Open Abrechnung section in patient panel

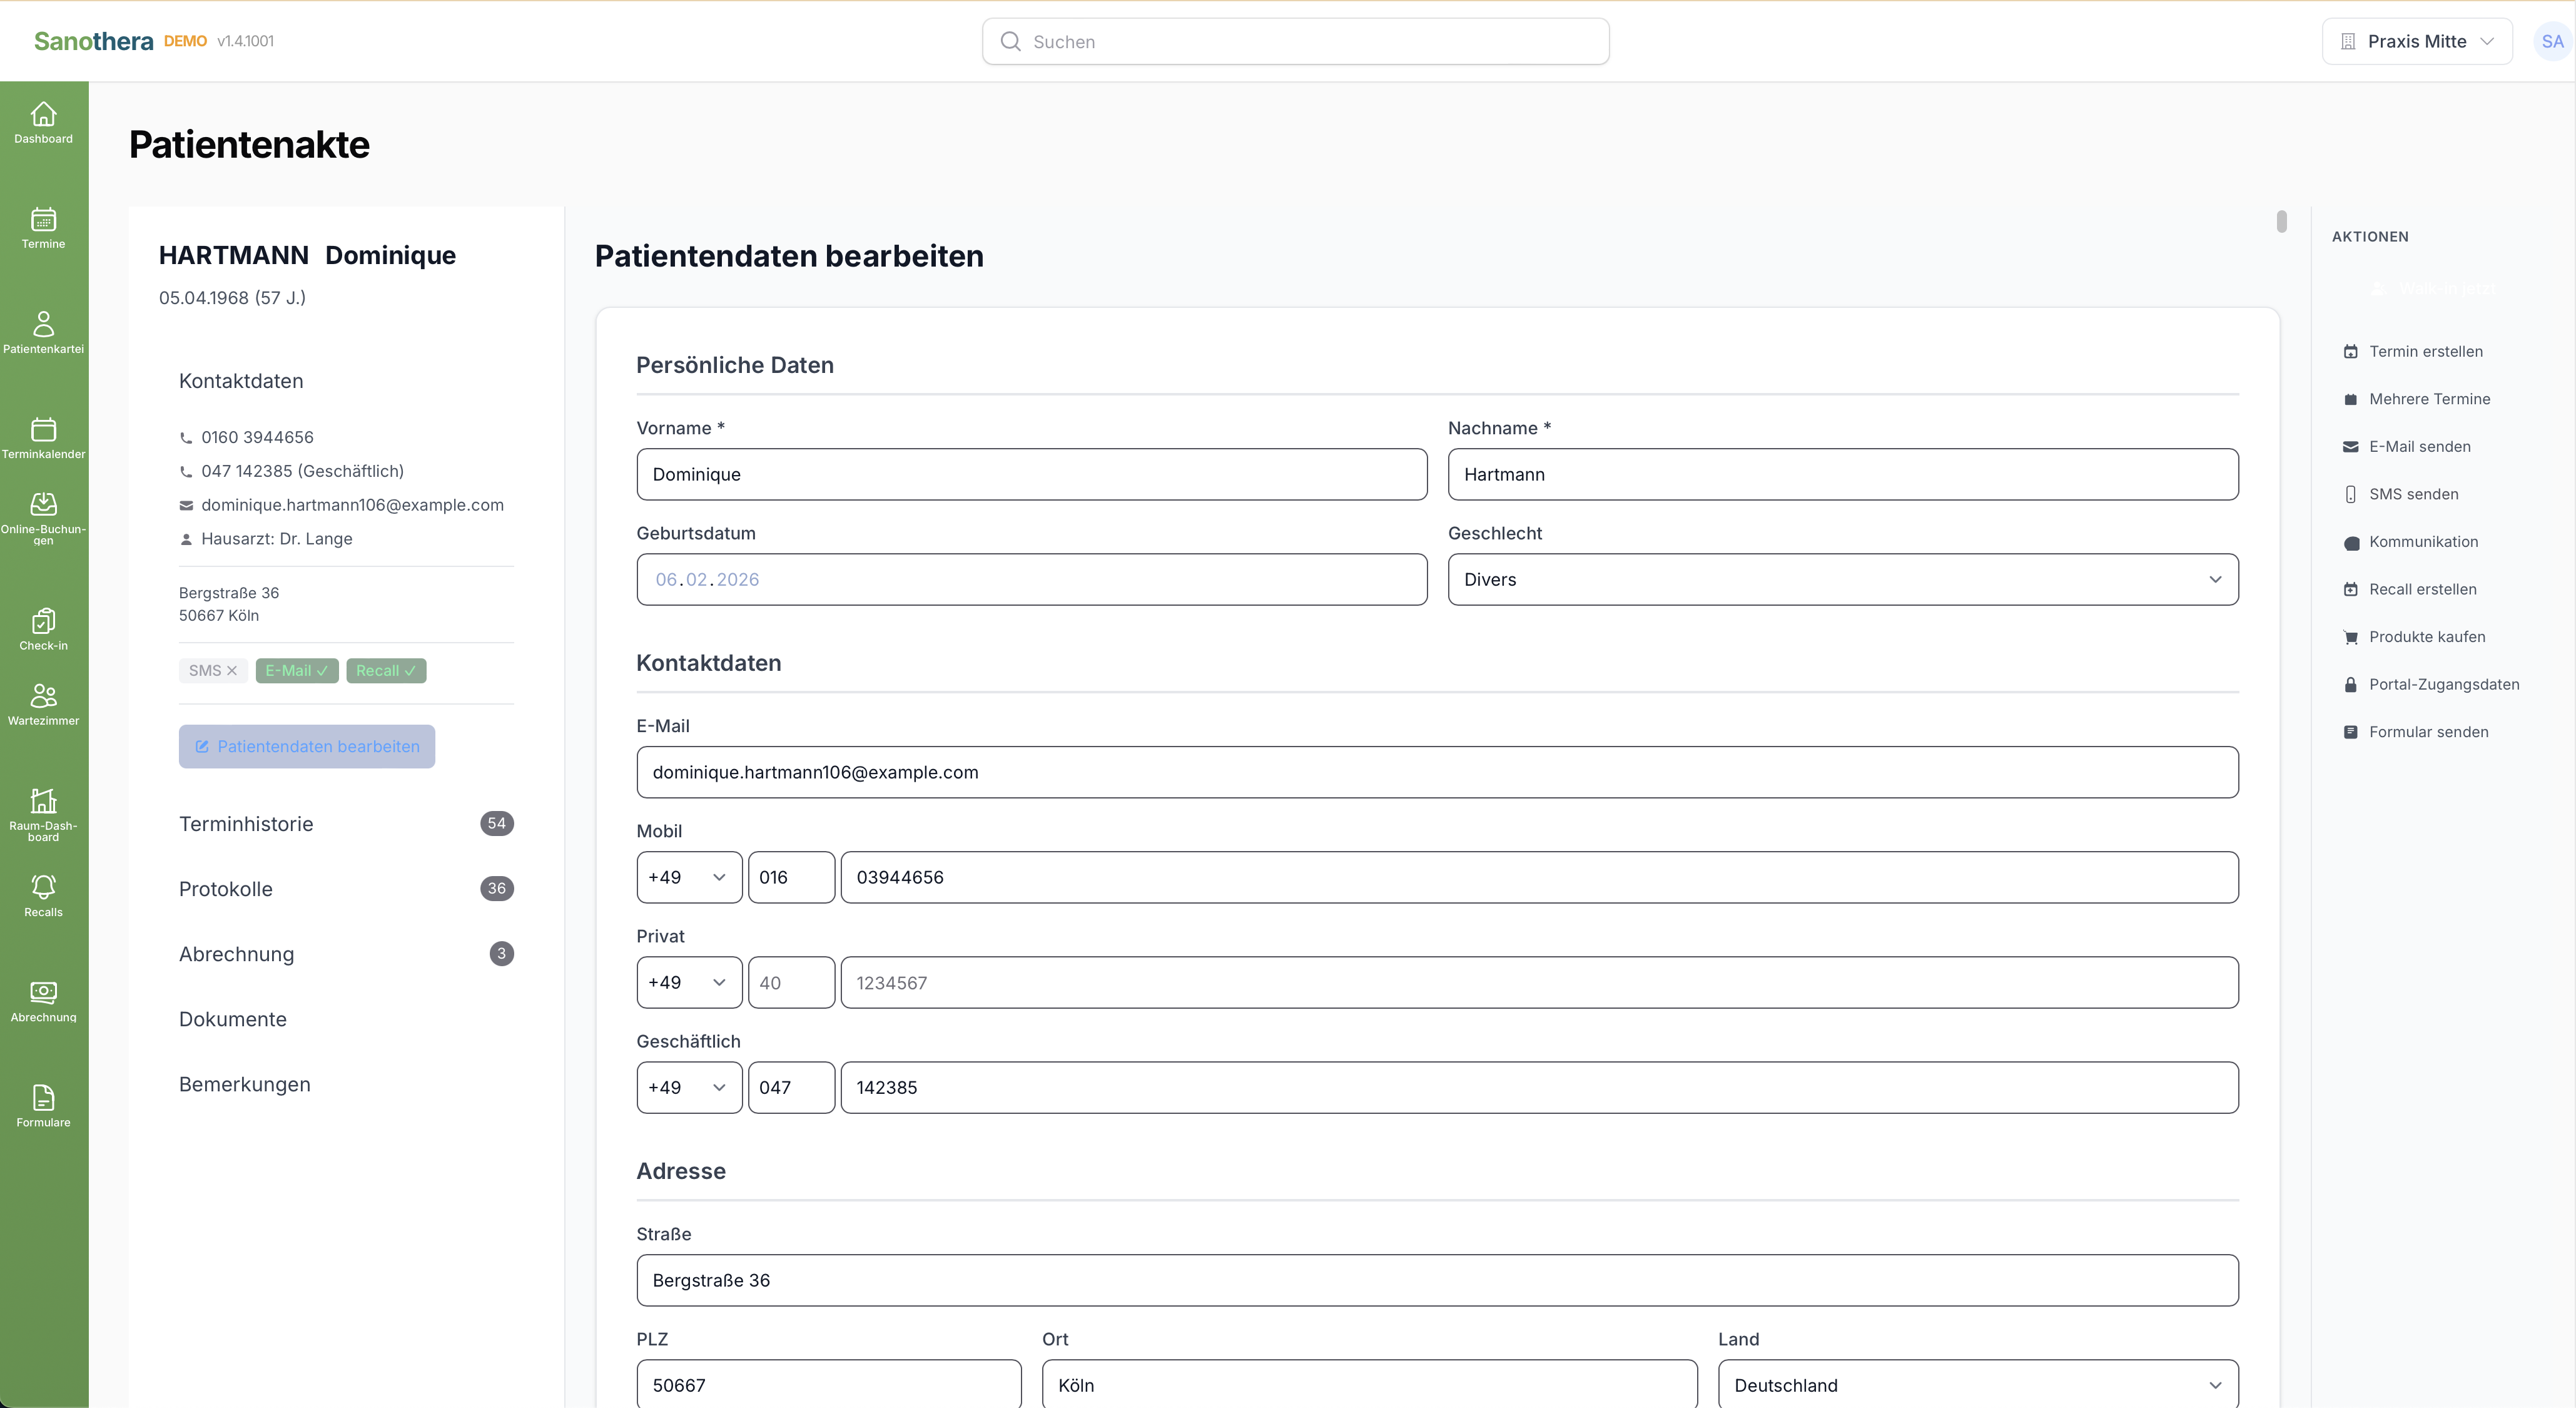pyautogui.click(x=346, y=954)
